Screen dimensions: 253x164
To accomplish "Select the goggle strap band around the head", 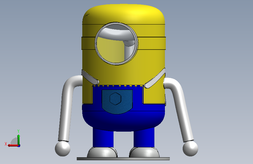I will [x=152, y=43].
